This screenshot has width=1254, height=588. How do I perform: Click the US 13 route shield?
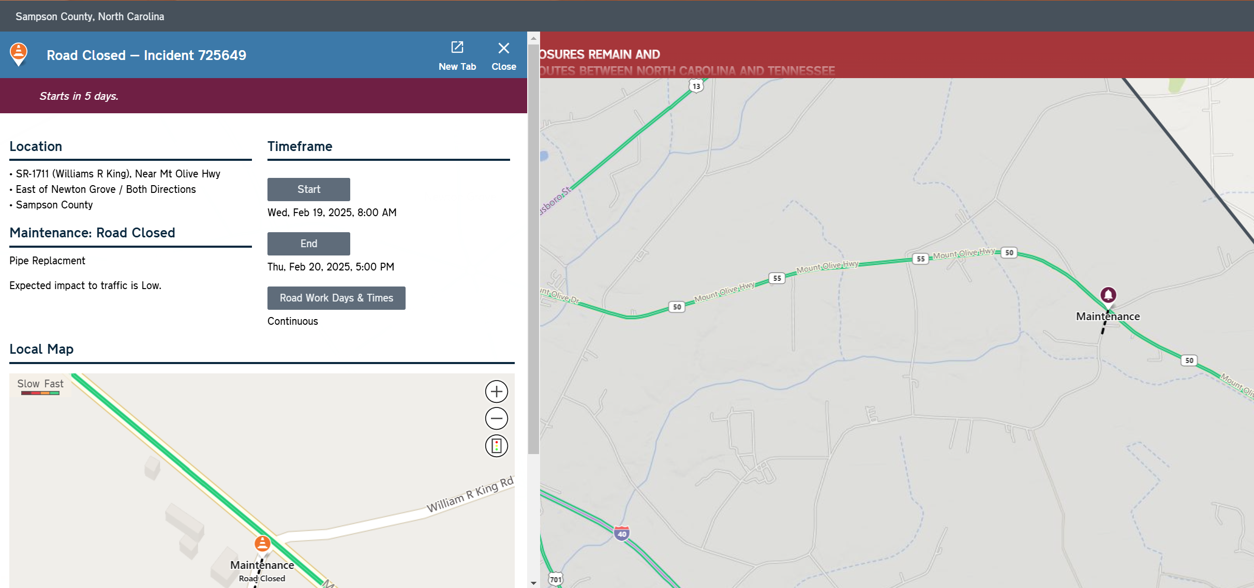click(x=696, y=86)
